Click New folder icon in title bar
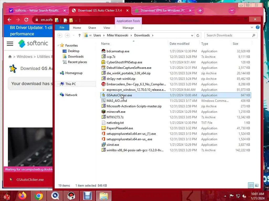The image size is (269, 201). pos(71,20)
